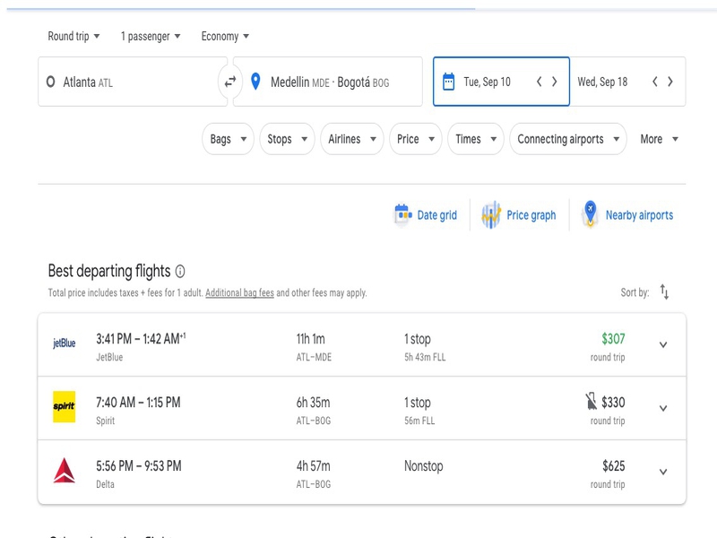
Task: Open the Price filter
Action: coord(416,139)
